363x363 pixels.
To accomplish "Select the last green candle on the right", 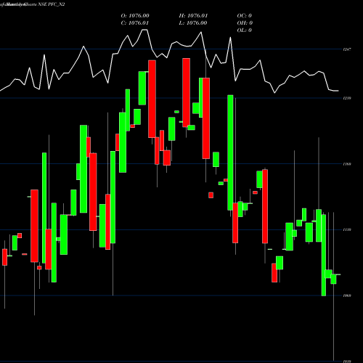I will coord(333,279).
